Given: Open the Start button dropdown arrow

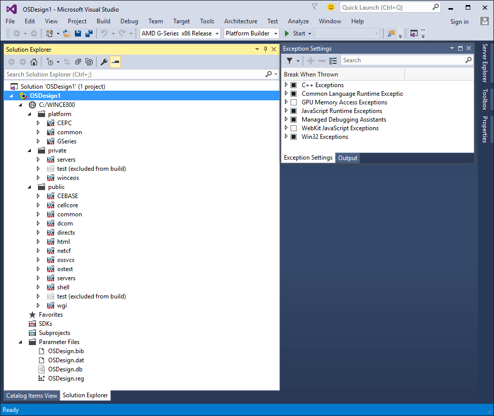Looking at the screenshot, I should (x=310, y=33).
